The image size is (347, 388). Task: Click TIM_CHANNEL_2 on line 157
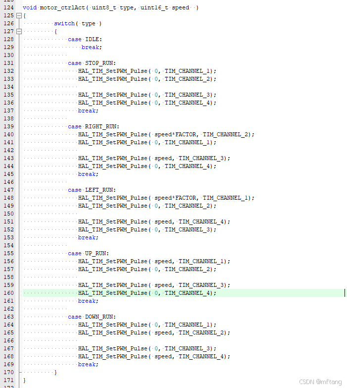tap(187, 269)
